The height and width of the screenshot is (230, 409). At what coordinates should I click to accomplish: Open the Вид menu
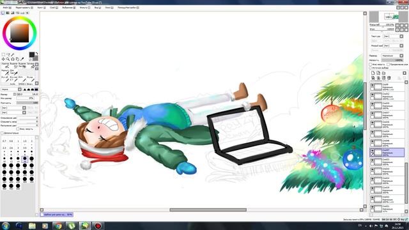[97, 8]
